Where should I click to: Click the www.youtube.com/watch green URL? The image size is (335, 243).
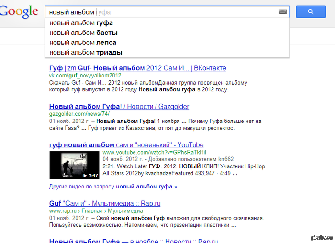click(x=154, y=152)
